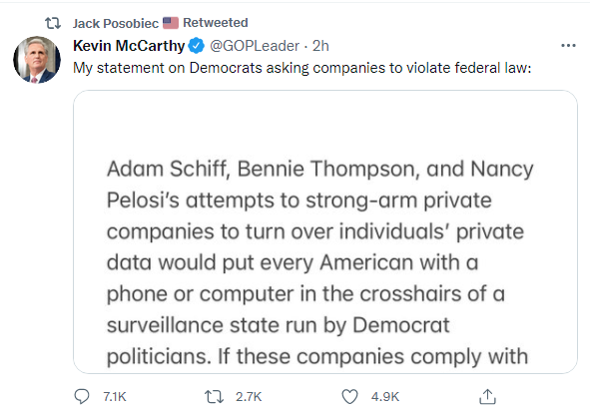This screenshot has height=414, width=590.
Task: Click the 2.7K retweets count
Action: tap(249, 397)
